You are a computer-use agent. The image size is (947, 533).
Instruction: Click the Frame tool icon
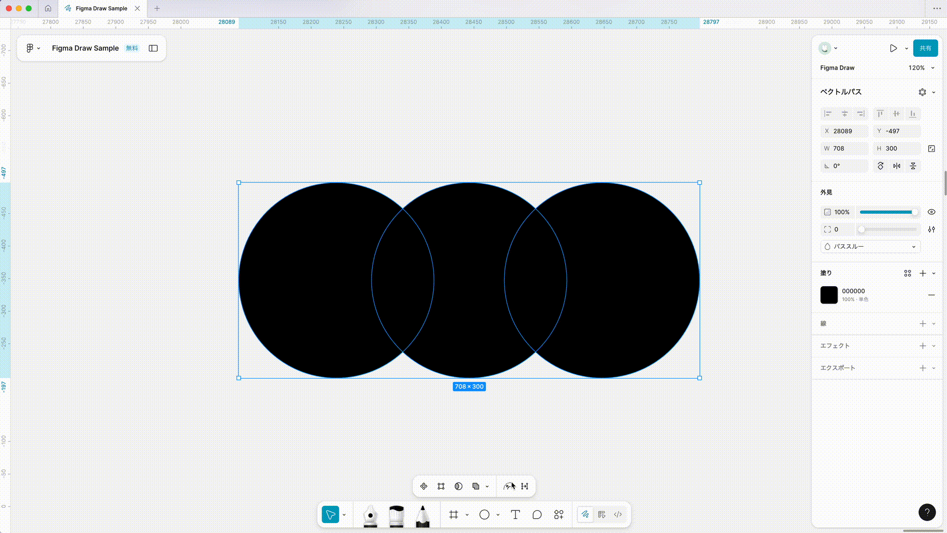pyautogui.click(x=454, y=515)
